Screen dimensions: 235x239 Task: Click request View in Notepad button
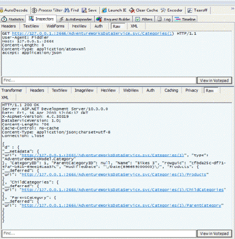tap(214, 81)
